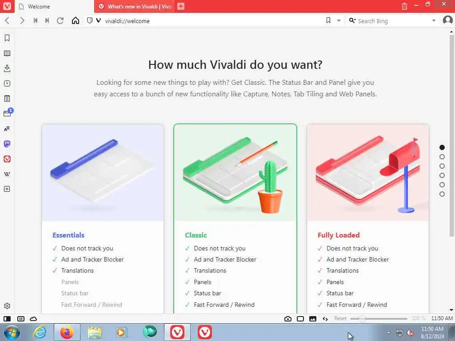Open the Mastodon web panel

[x=7, y=144]
